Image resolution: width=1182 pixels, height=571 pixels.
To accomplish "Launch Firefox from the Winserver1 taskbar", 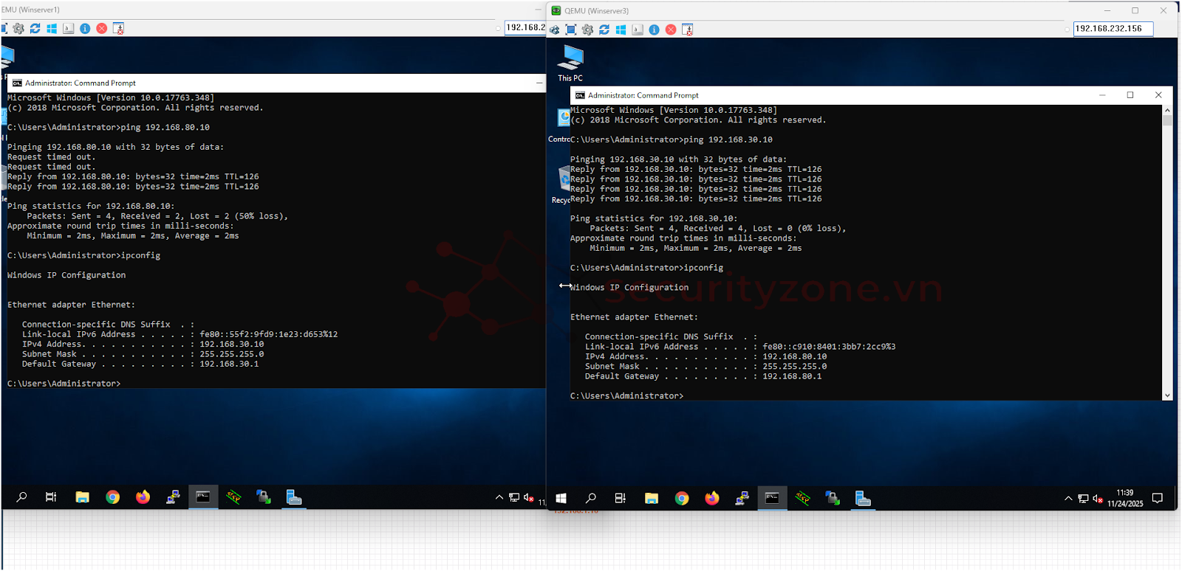I will (x=143, y=497).
